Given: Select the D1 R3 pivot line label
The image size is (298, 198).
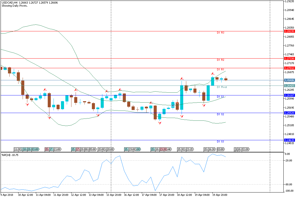Looking at the screenshot, I should coord(220,33).
